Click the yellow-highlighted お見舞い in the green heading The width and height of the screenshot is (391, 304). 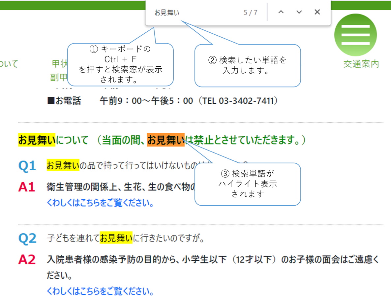tap(37, 140)
